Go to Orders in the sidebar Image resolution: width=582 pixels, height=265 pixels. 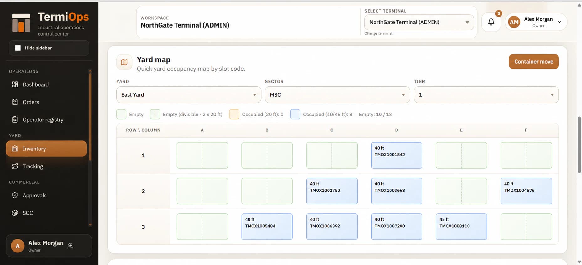tap(46, 102)
